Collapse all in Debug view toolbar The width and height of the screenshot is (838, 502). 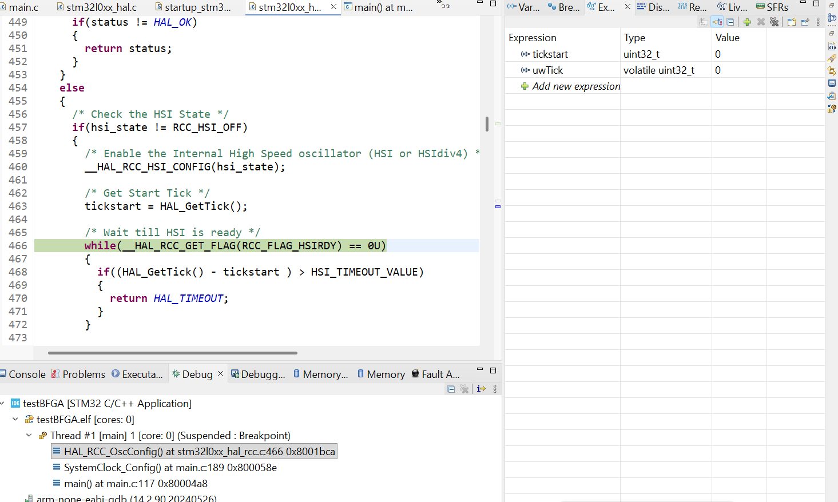451,389
